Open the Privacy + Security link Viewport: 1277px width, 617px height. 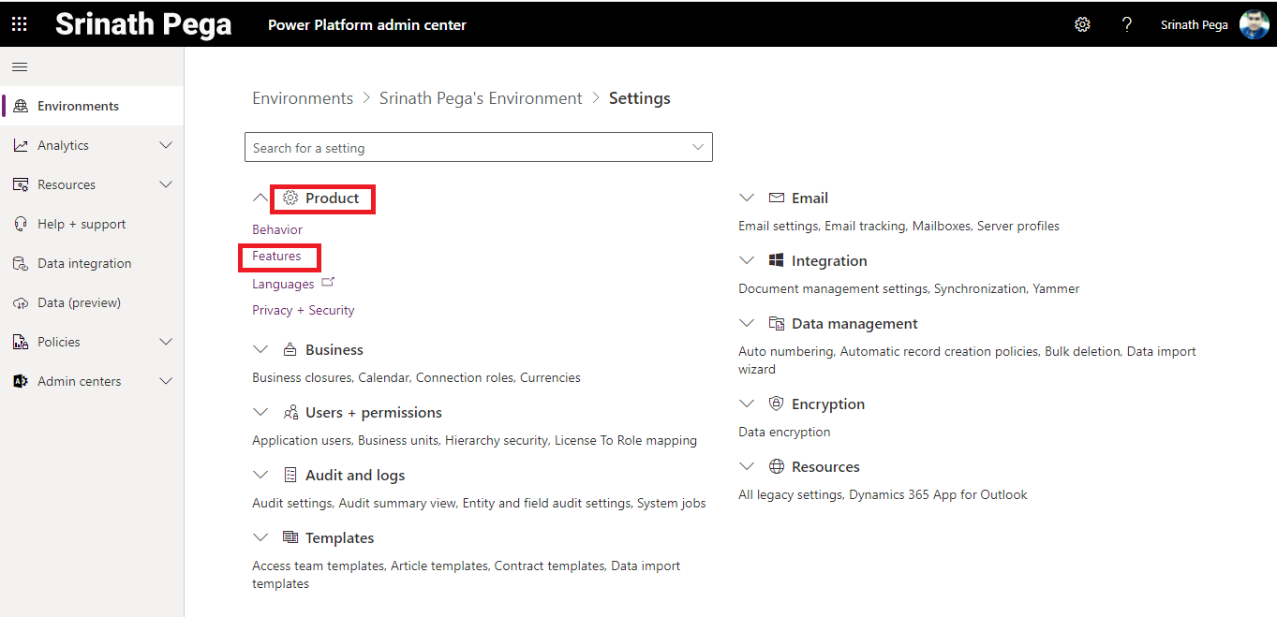tap(303, 310)
